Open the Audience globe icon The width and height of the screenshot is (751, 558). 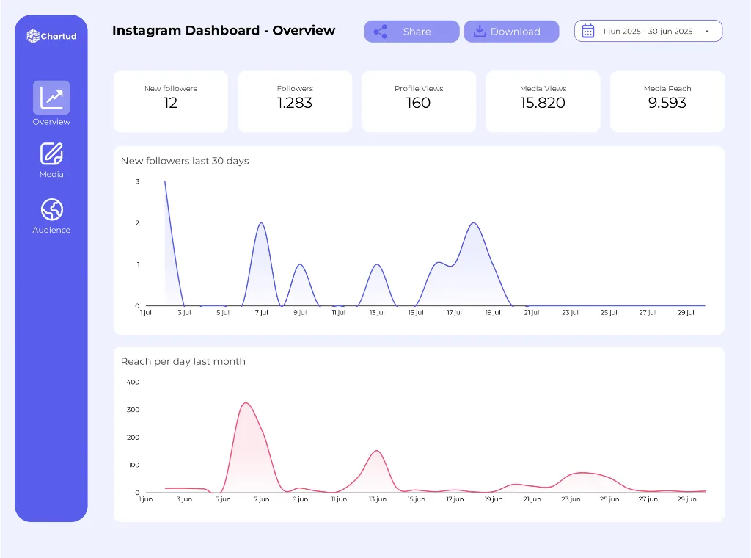51,209
